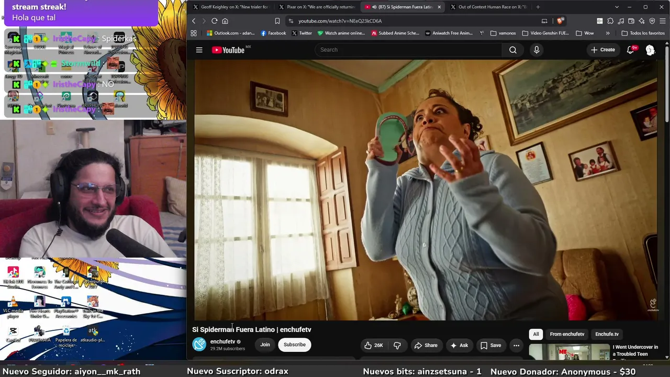Open Trails in the Sky desktop shortcut

pos(93,307)
